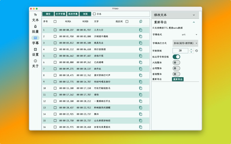
Task: Click the subtitle text 莫听穿林打叶声
Action: click(102, 75)
